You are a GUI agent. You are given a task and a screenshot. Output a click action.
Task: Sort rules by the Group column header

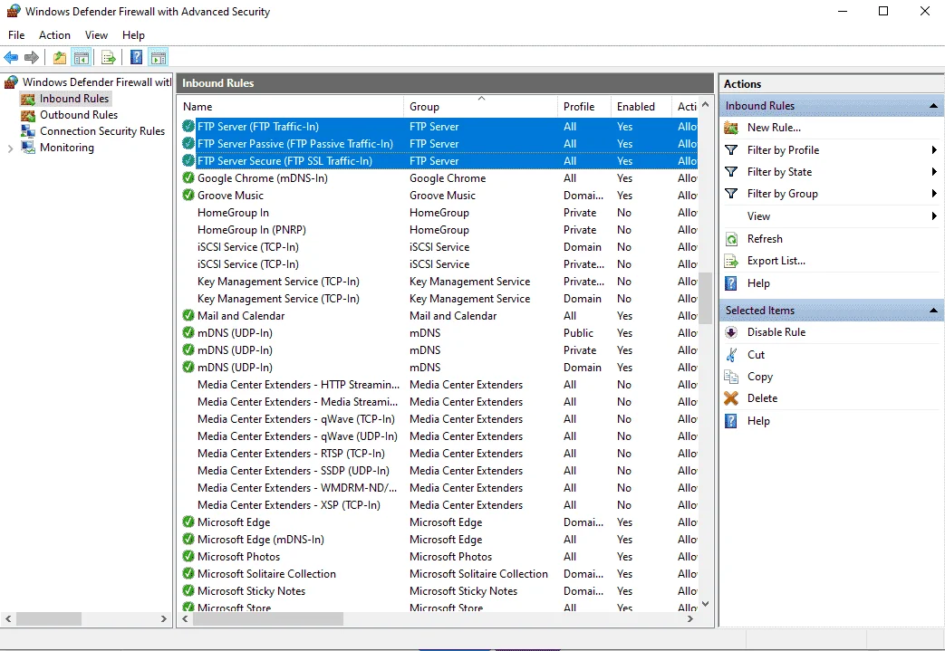[481, 107]
